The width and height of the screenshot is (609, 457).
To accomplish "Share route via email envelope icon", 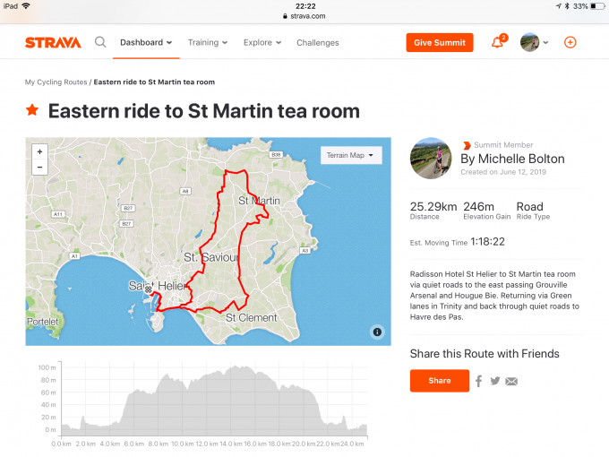I will tap(511, 381).
